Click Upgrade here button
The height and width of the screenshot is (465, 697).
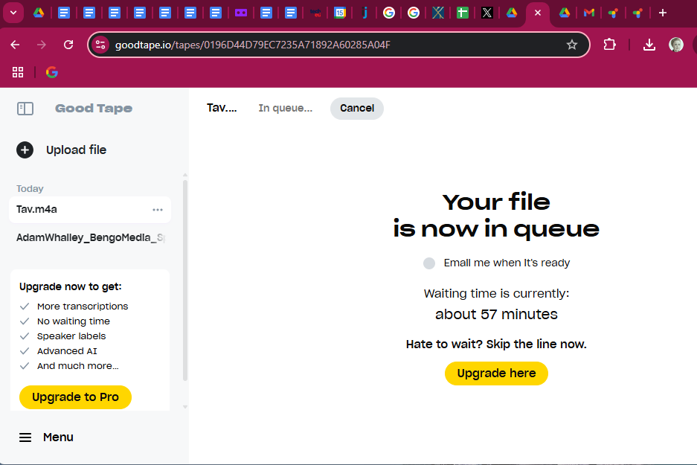[496, 373]
